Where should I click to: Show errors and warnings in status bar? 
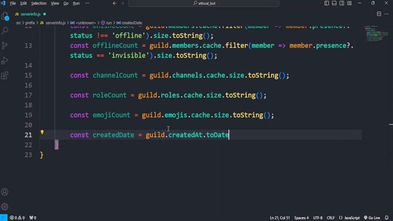click(17, 218)
